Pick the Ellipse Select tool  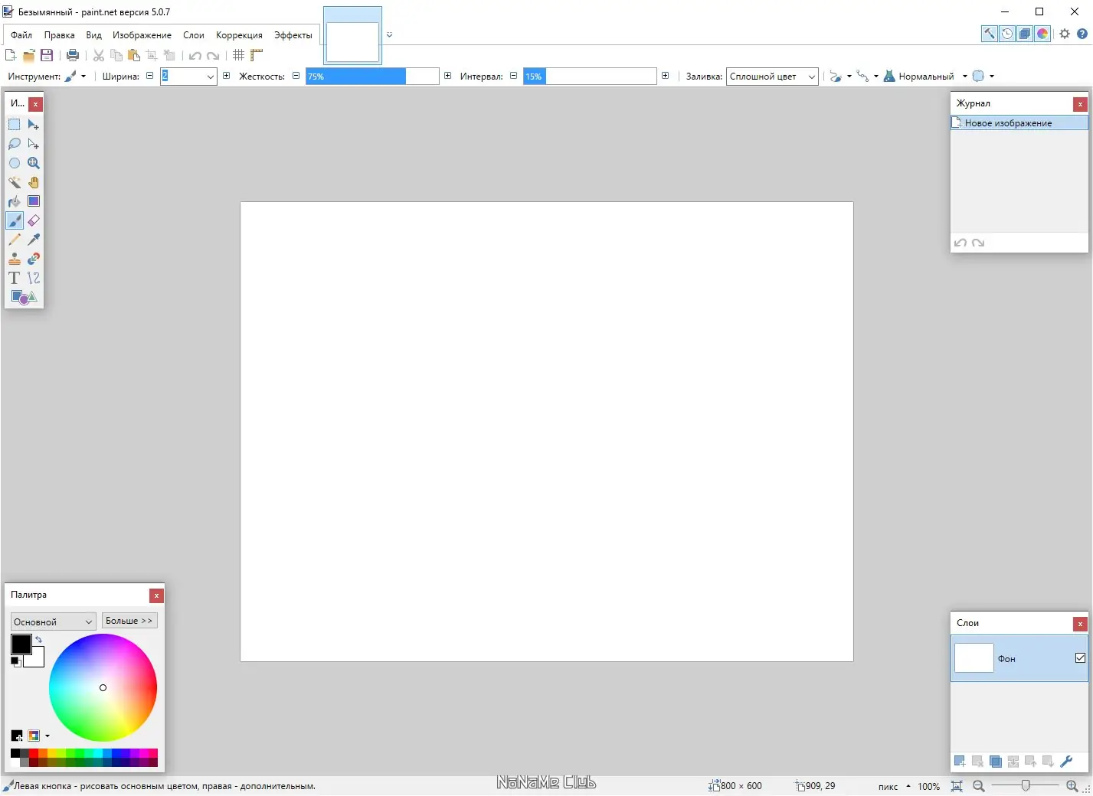15,163
